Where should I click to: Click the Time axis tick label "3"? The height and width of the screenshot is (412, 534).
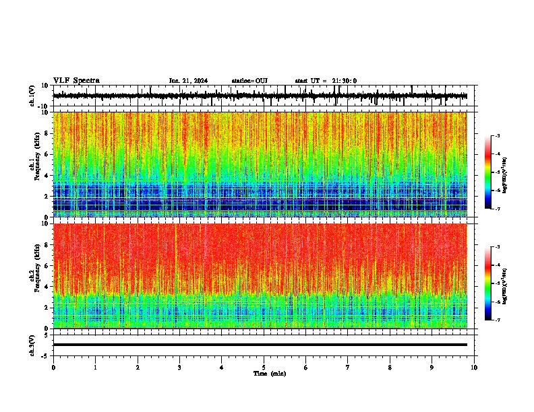pyautogui.click(x=179, y=368)
